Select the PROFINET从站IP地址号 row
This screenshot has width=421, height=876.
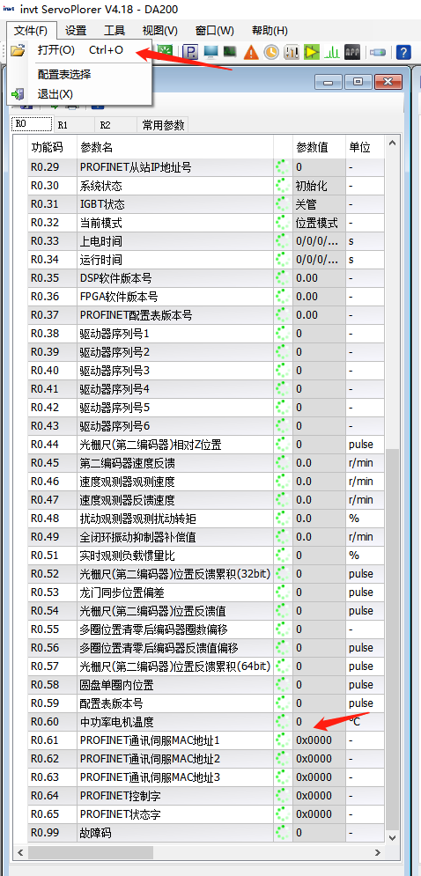pos(207,167)
